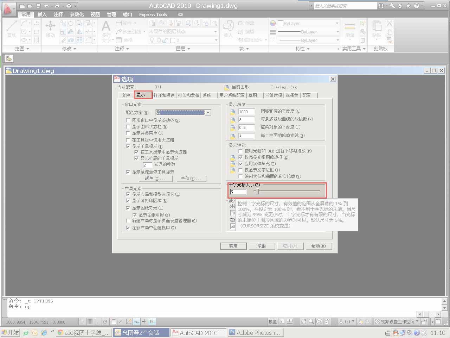Viewport: 450px width, 338px height.
Task: Toggle 显示屏幕菜单 checkbox
Action: click(128, 133)
